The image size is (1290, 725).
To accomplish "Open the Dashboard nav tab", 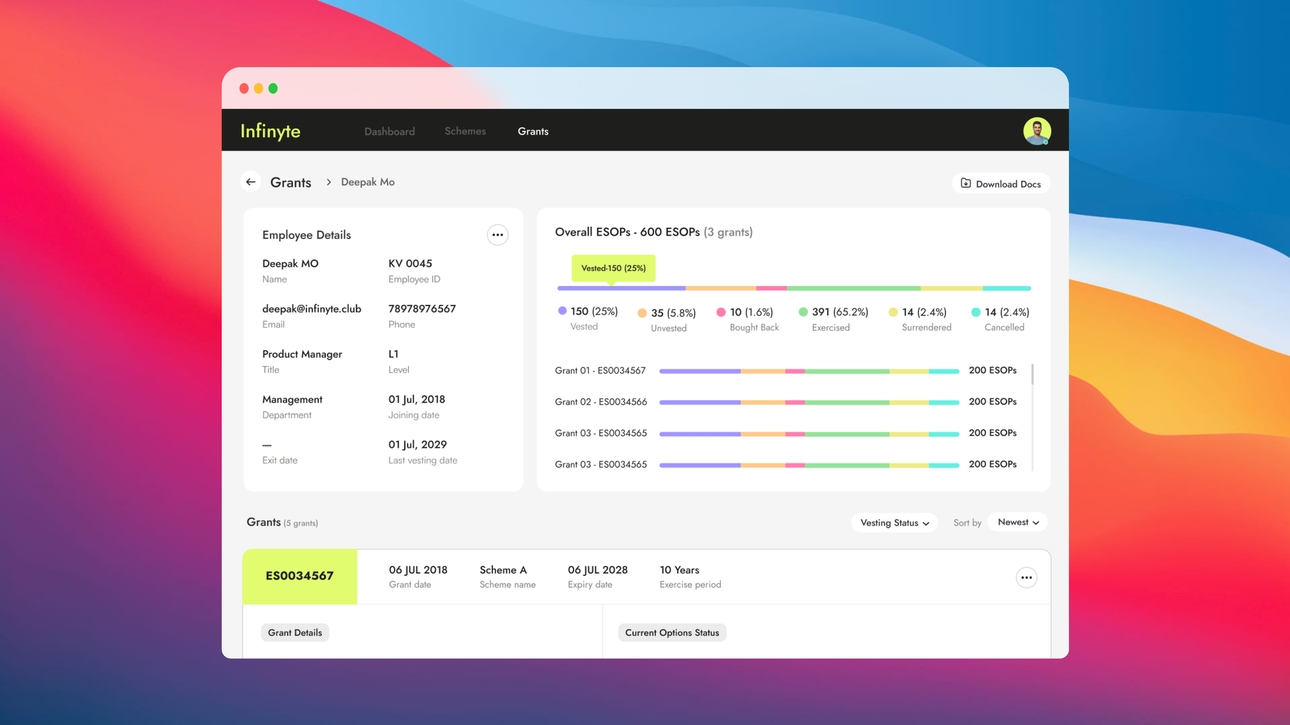I will 390,131.
